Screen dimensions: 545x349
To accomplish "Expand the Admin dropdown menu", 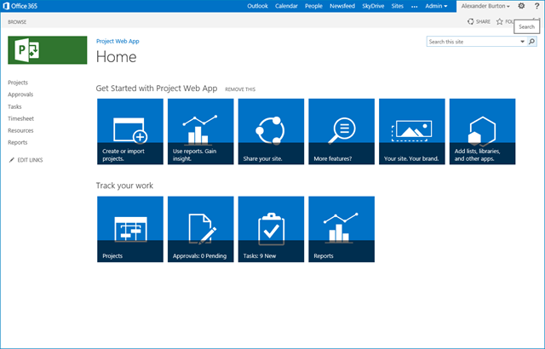I will click(x=436, y=6).
